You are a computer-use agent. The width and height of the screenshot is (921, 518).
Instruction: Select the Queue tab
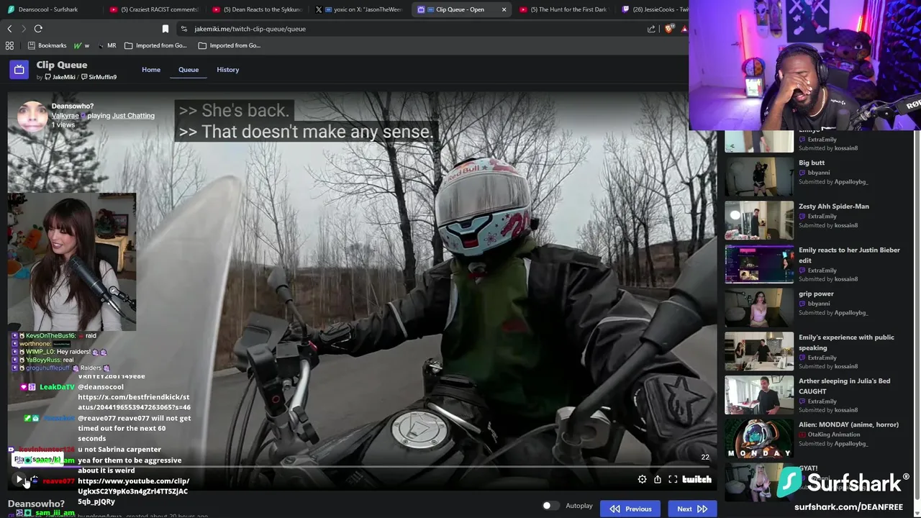pyautogui.click(x=189, y=70)
